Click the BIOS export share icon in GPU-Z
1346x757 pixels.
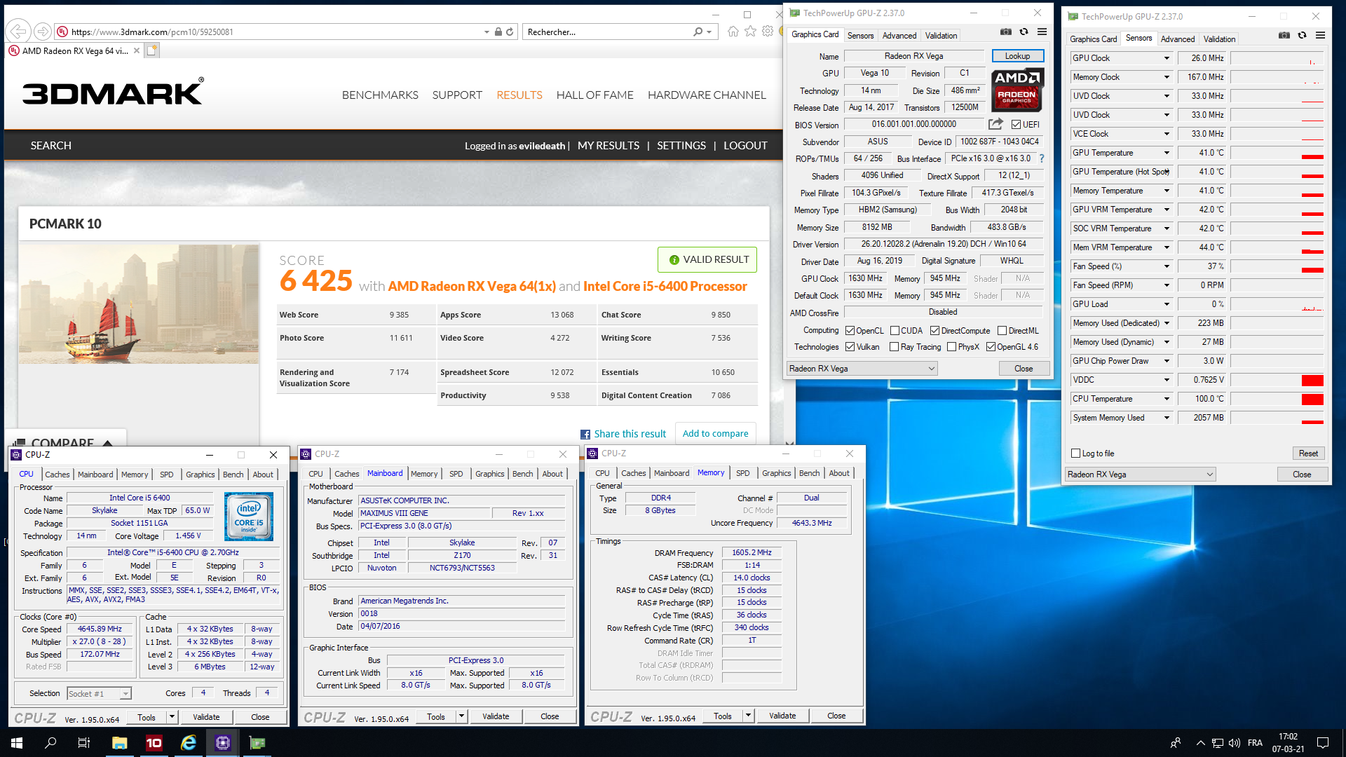click(995, 124)
